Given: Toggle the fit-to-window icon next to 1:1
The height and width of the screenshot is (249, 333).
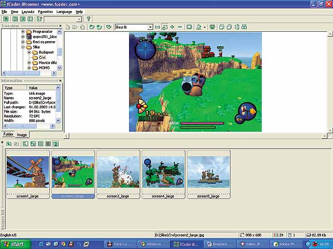Looking at the screenshot, I should 165,27.
